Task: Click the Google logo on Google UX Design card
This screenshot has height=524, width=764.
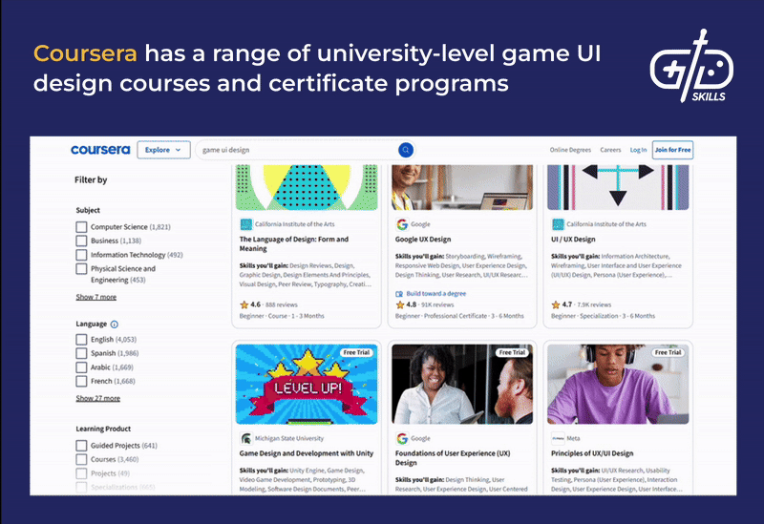Action: [x=402, y=224]
